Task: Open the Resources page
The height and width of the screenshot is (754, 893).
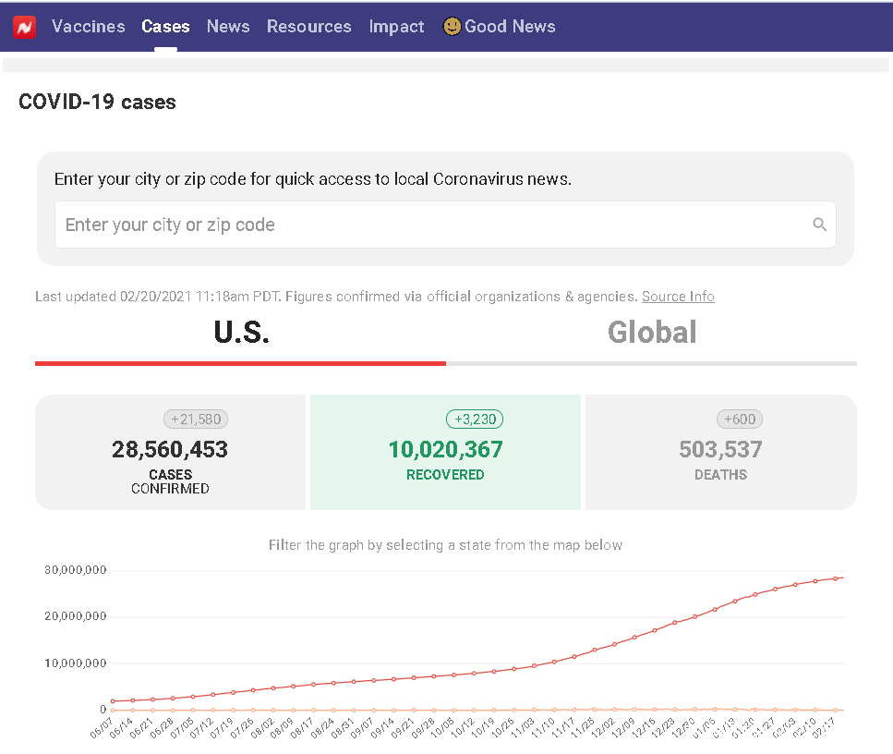Action: [308, 27]
